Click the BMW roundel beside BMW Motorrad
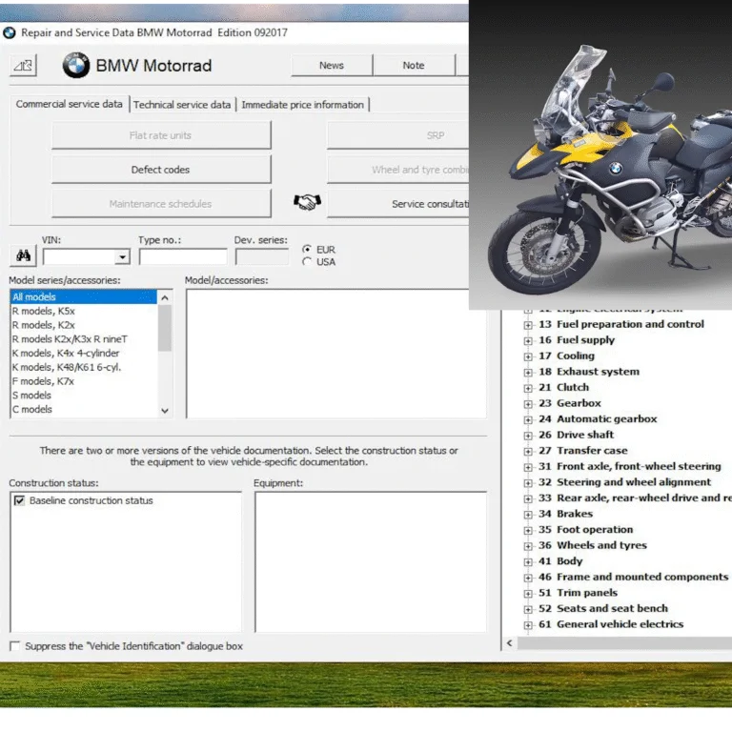Viewport: 732px width, 732px height. [x=76, y=65]
